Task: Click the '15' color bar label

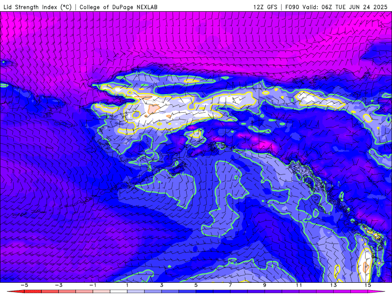Action: (x=367, y=285)
